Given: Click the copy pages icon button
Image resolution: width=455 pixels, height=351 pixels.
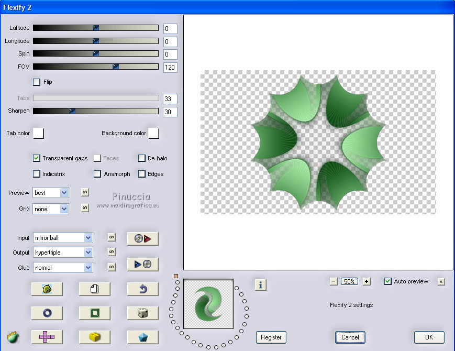Looking at the screenshot, I should coord(95,289).
